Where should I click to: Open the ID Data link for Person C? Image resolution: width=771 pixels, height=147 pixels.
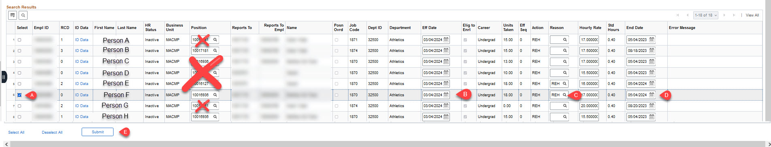coord(81,62)
